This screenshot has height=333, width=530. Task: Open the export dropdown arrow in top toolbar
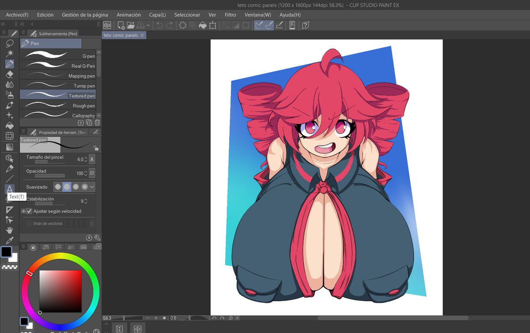point(148,26)
